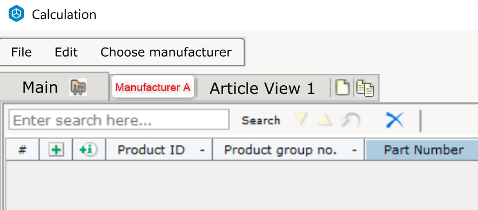
Task: Switch to Article View 1 tab
Action: pyautogui.click(x=262, y=89)
